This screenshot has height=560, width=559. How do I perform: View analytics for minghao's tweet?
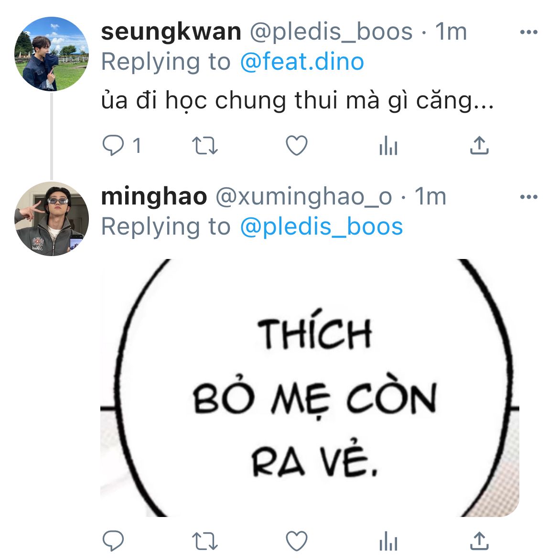tap(388, 541)
